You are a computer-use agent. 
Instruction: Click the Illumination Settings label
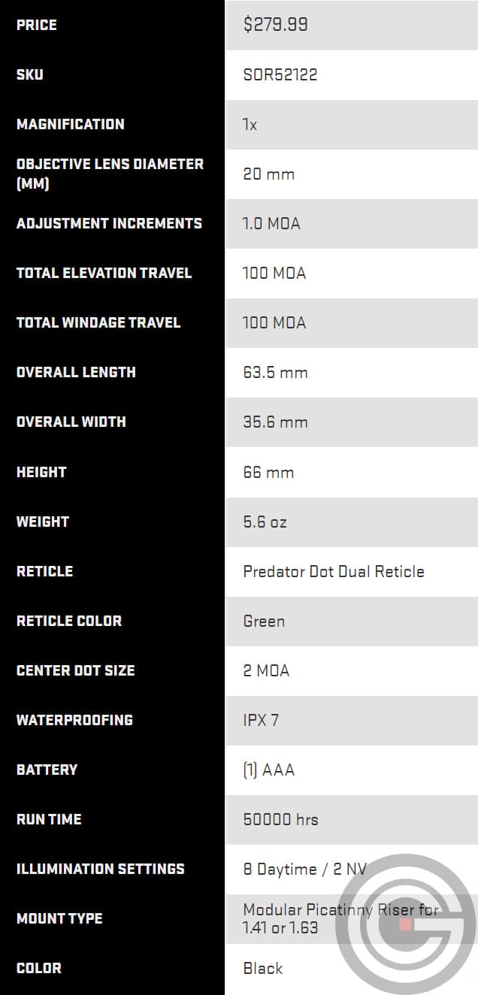(x=100, y=869)
